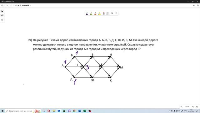Choose the eraser tool
The image size is (200, 113).
[104, 13]
